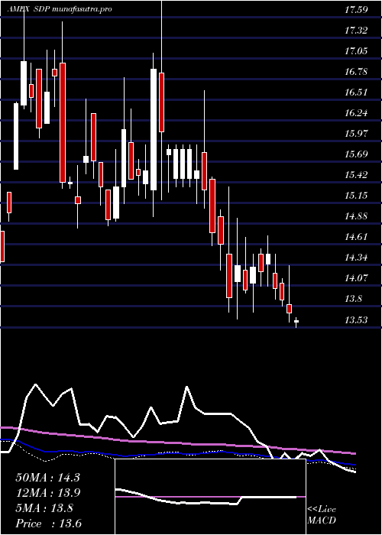Click the AMEX SDP munafasutra.pro title text
Image resolution: width=382 pixels, height=535 pixels.
point(59,9)
